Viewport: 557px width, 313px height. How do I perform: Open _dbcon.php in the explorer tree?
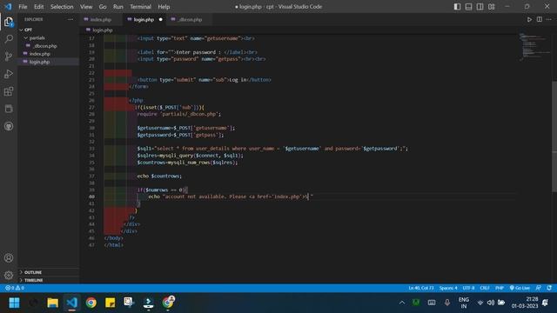[44, 46]
